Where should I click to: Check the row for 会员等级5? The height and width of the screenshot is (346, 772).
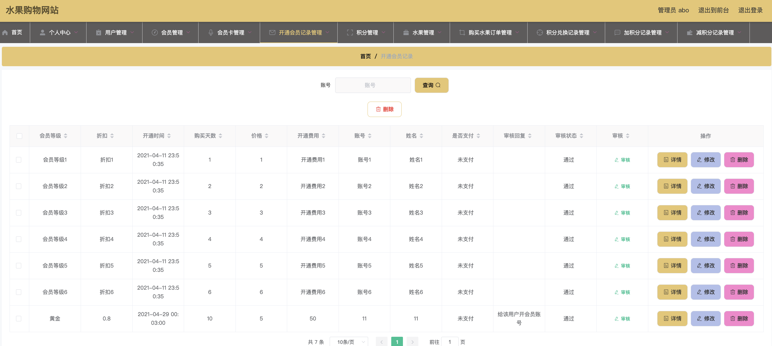(x=19, y=266)
